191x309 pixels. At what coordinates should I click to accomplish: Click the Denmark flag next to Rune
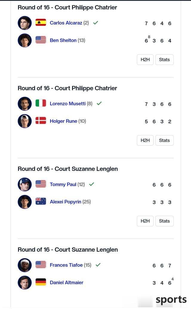point(41,121)
